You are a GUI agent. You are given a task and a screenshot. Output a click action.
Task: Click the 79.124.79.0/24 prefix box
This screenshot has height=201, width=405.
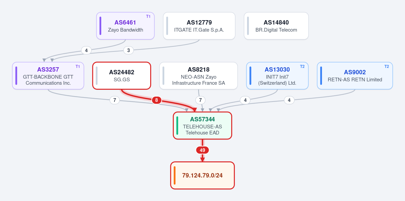202,175
